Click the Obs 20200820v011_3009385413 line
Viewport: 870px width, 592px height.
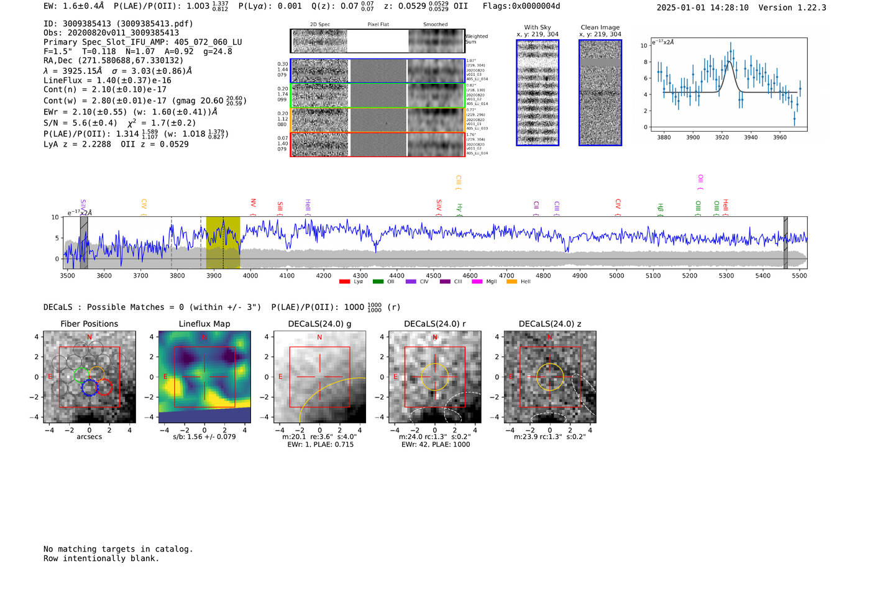[x=111, y=33]
